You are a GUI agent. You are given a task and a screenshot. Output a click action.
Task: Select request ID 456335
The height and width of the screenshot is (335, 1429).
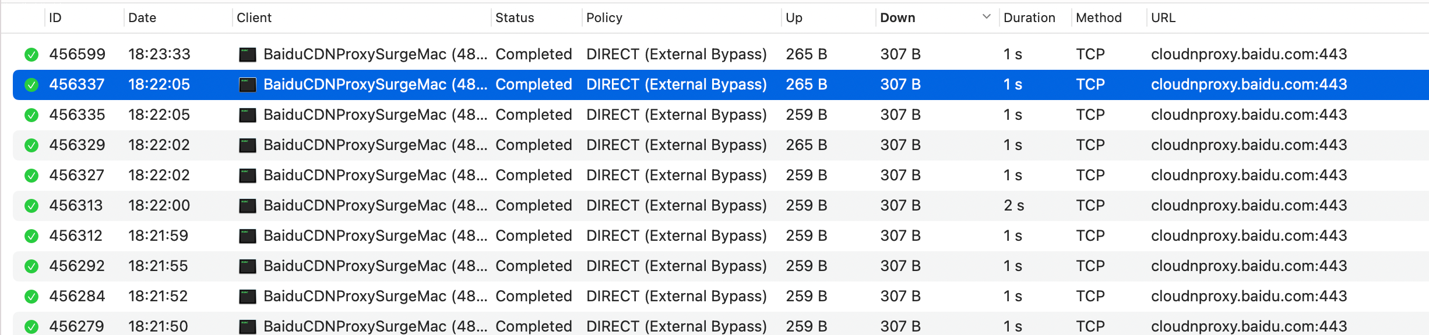[x=77, y=115]
